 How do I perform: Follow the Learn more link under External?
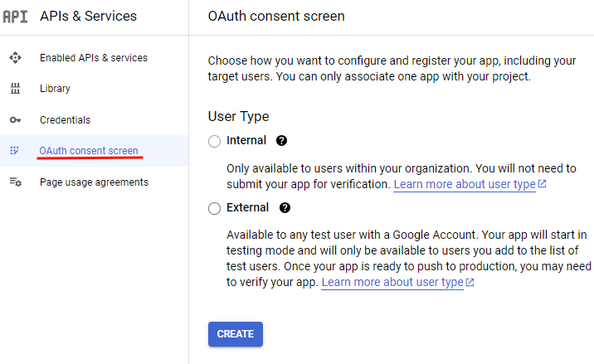(x=392, y=283)
